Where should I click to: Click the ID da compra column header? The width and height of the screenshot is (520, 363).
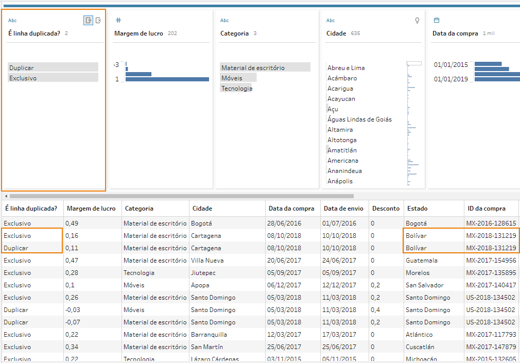[491, 209]
